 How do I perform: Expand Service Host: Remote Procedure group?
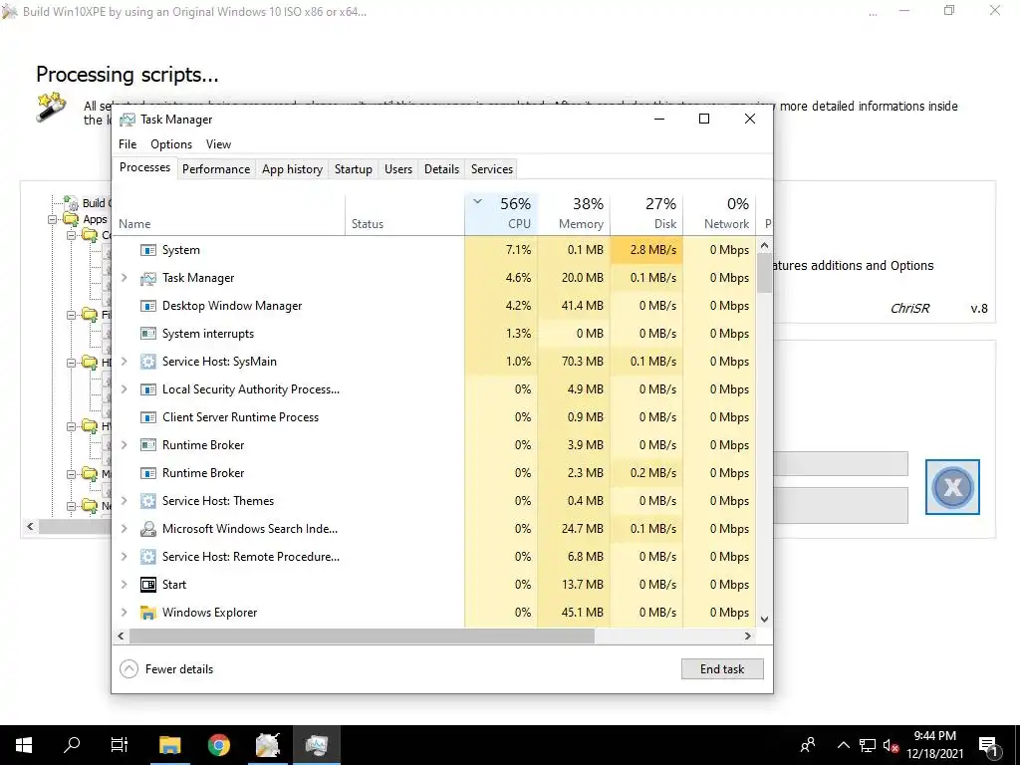[x=125, y=557]
